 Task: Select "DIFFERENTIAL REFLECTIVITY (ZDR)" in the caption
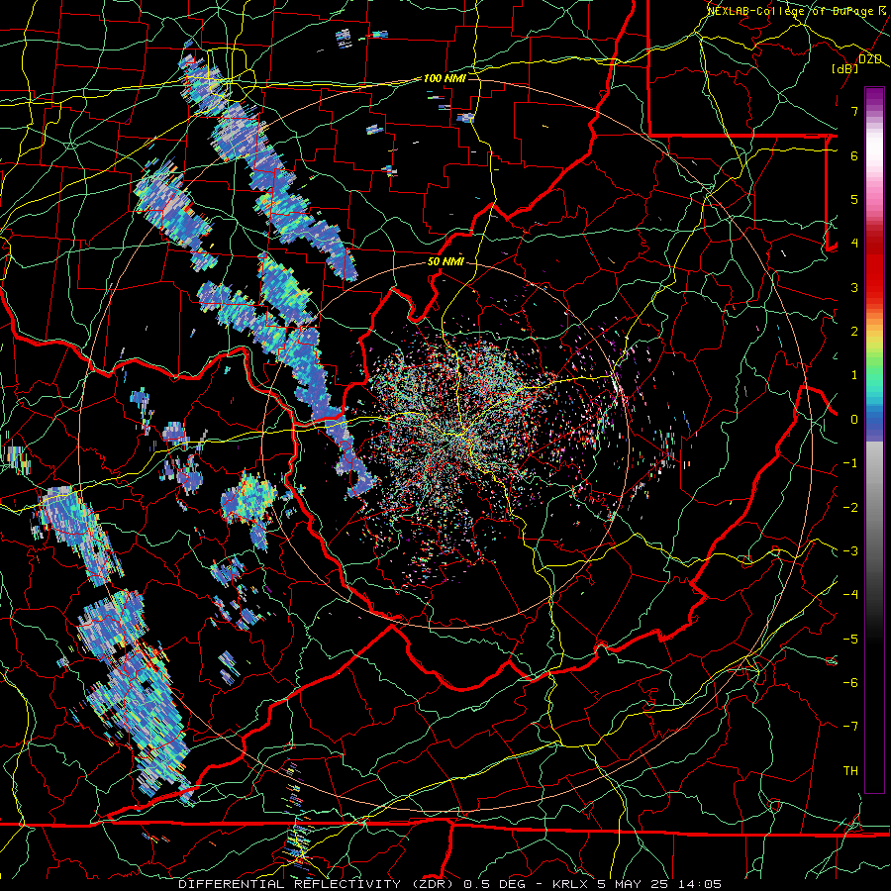pyautogui.click(x=318, y=884)
